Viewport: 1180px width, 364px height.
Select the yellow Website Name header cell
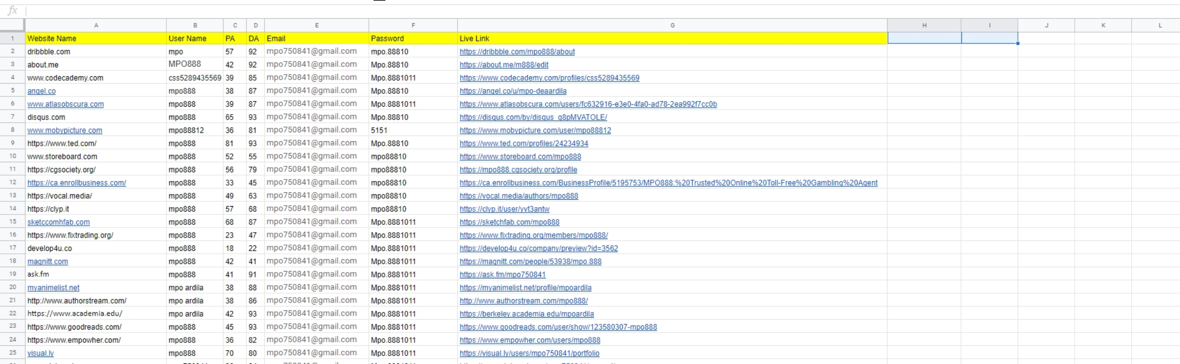click(x=96, y=38)
